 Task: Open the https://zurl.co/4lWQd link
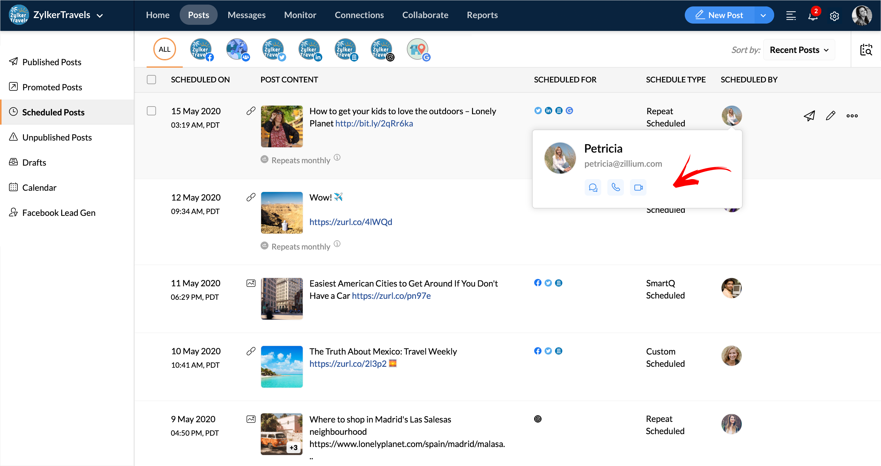pos(351,222)
